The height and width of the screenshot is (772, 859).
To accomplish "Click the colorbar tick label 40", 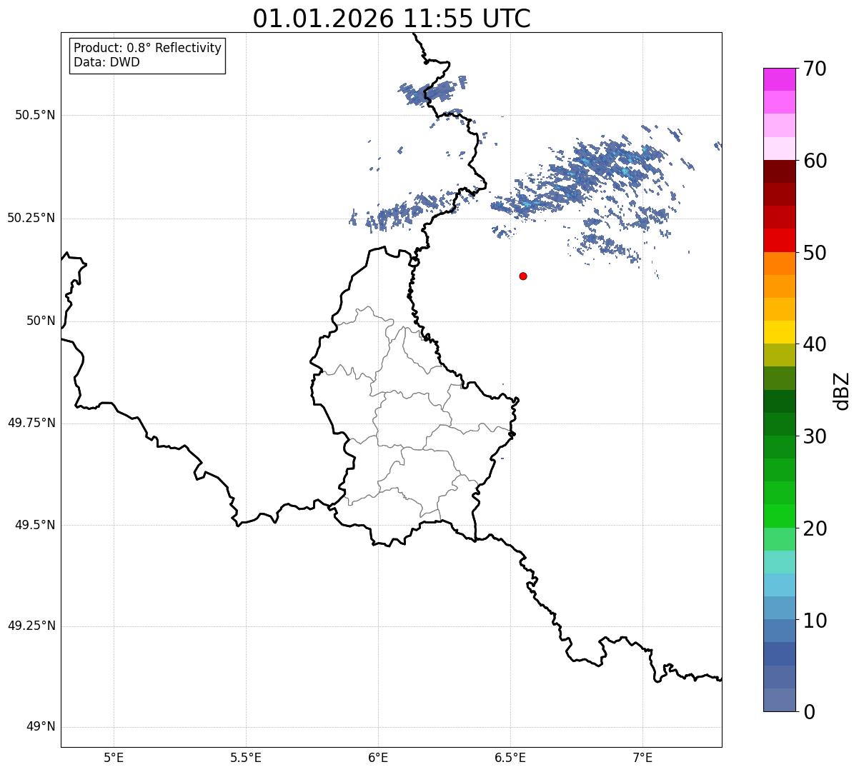I will (815, 344).
